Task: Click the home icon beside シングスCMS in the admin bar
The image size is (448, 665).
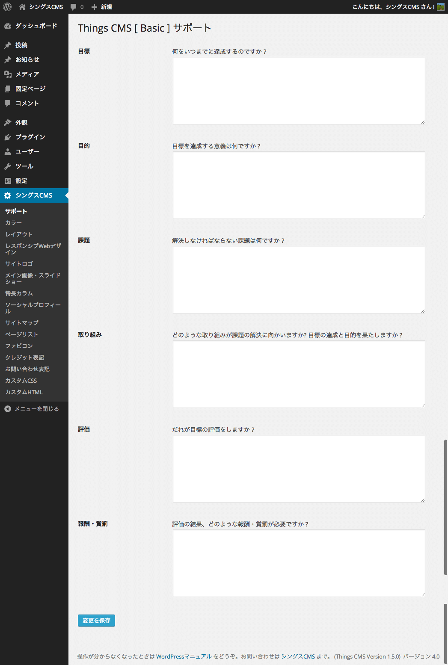Action: coord(22,7)
